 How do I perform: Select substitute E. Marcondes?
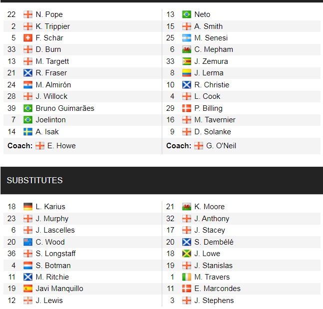pos(217,289)
